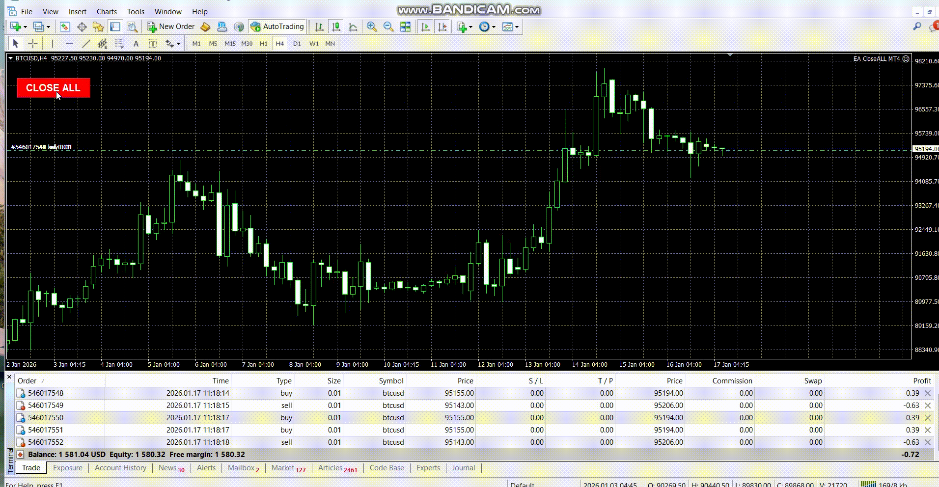Select the Cursor arrow tool
This screenshot has height=487, width=939.
click(x=16, y=44)
